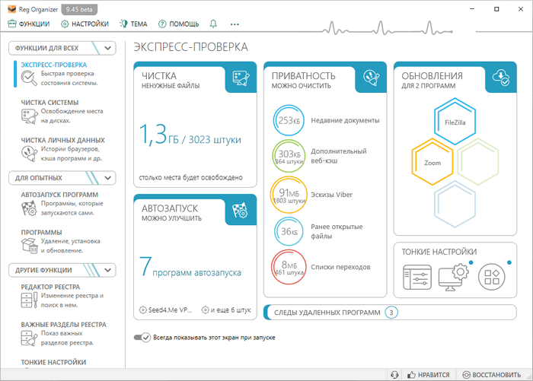Click the Чистка личных данных icon

[x=30, y=154]
